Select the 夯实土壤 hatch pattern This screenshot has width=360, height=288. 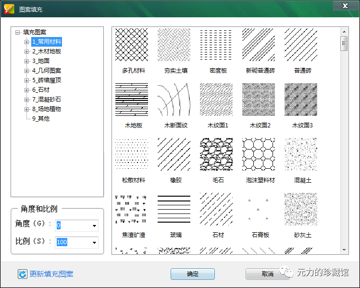(174, 45)
